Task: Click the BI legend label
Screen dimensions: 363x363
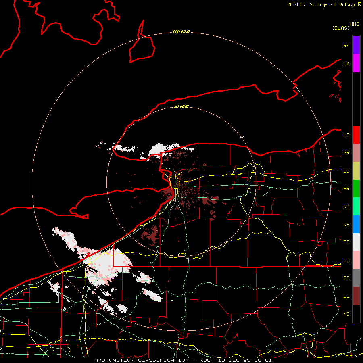Action: tap(346, 296)
